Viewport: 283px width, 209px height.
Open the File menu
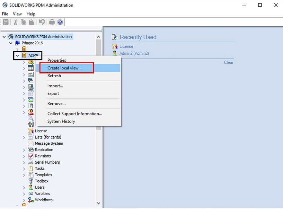click(5, 14)
